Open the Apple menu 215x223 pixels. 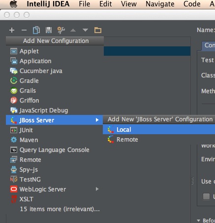(x=14, y=4)
